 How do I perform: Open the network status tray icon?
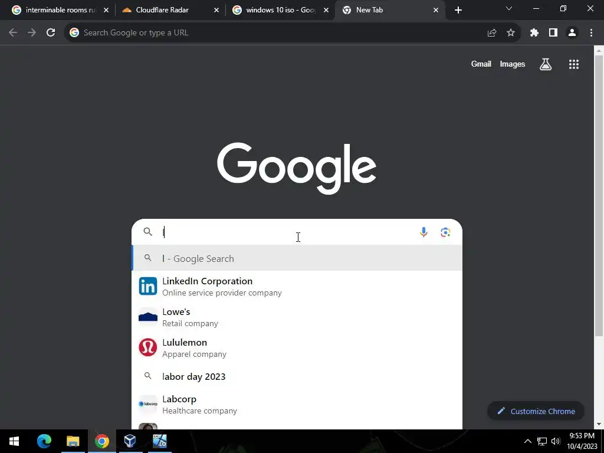click(542, 441)
